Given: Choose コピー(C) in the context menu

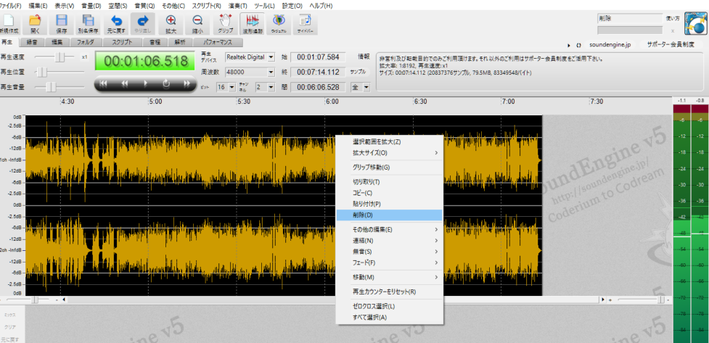Looking at the screenshot, I should point(389,193).
